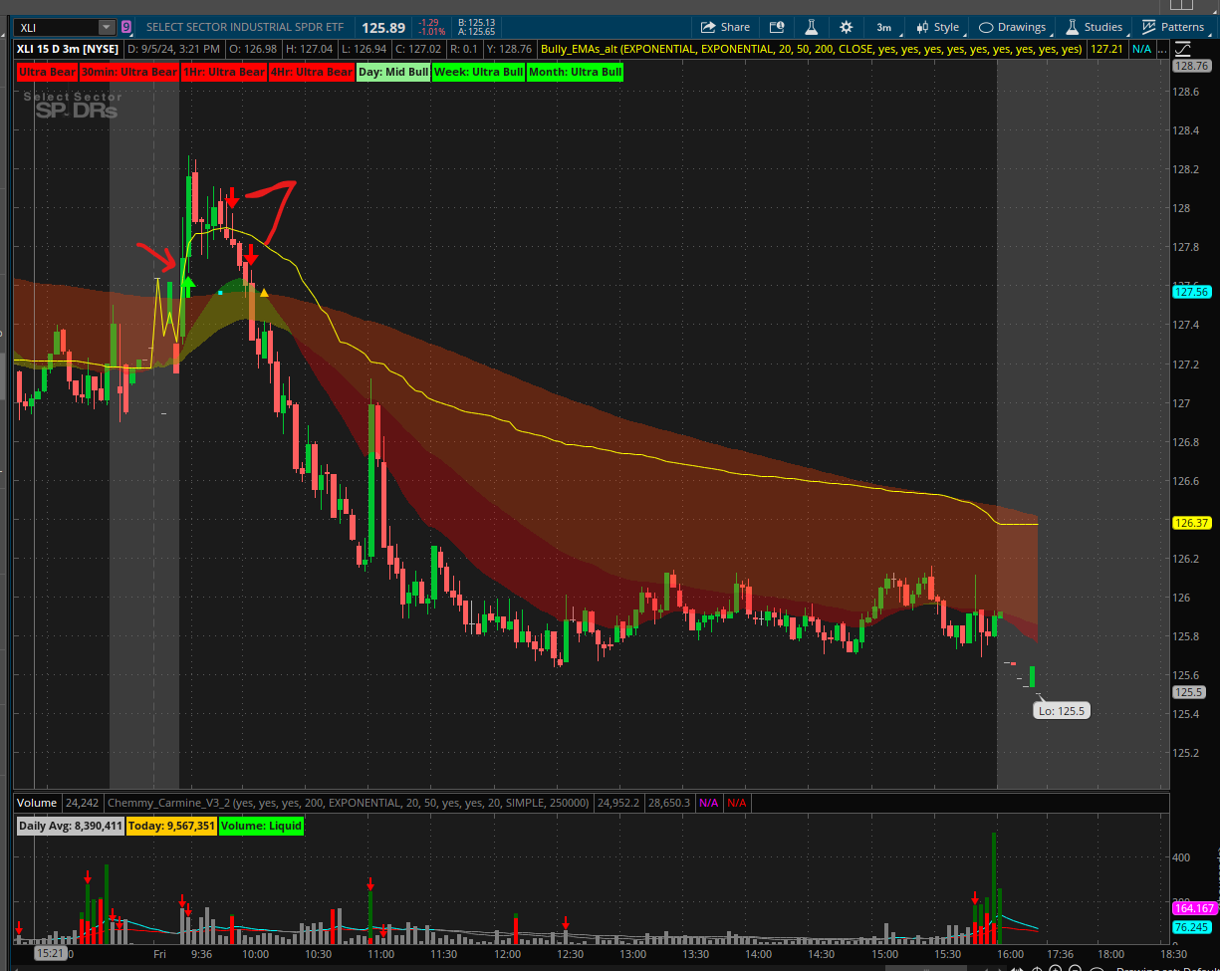The image size is (1220, 971).
Task: Open the calendar/events icon next to Share
Action: 777,28
